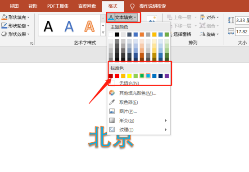Screen dimensions: 249x172
Task: Choose the light green standard color
Action: (136, 76)
